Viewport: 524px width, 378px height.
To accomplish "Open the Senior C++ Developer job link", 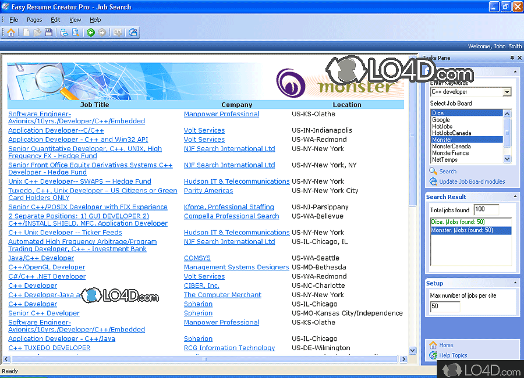I will 44,313.
